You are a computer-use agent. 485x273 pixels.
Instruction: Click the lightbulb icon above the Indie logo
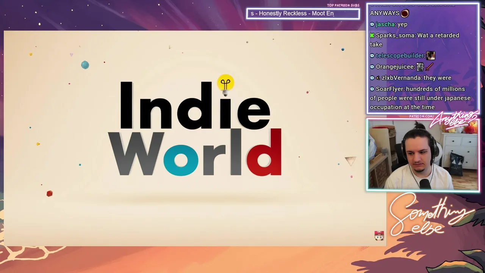pos(225,84)
